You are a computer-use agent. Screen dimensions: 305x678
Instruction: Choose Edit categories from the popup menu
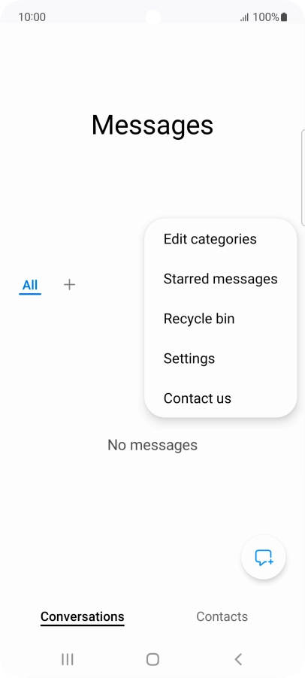click(x=210, y=239)
